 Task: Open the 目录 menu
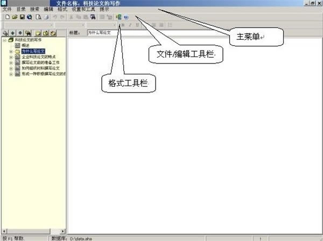click(x=21, y=9)
